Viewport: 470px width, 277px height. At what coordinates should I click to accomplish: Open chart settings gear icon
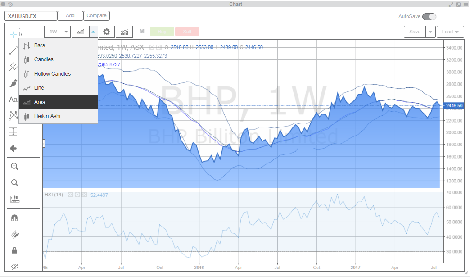[107, 32]
